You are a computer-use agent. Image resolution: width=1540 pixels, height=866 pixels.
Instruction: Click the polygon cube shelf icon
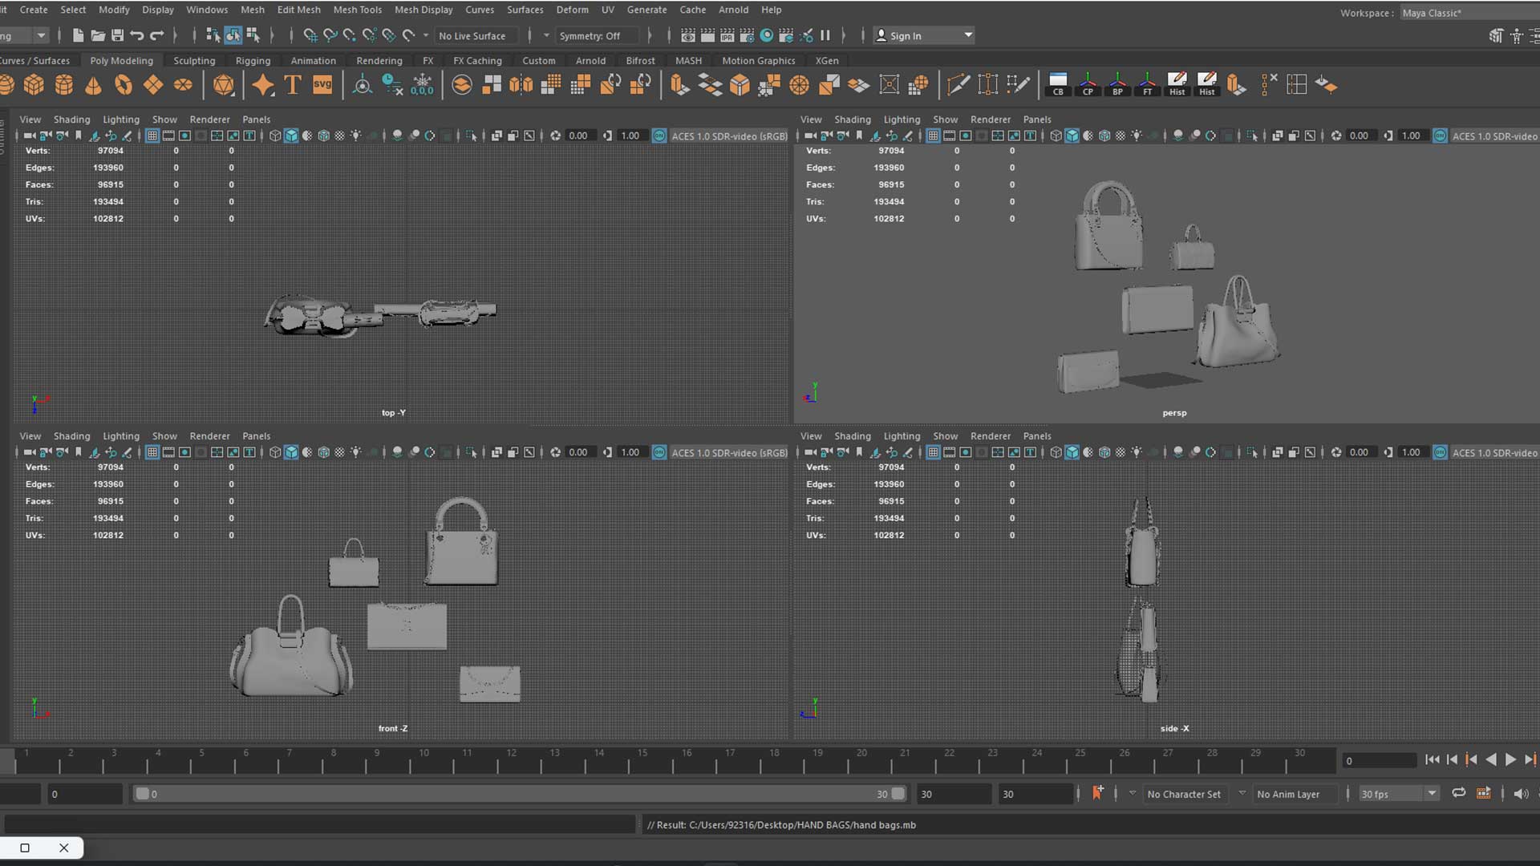pos(34,85)
